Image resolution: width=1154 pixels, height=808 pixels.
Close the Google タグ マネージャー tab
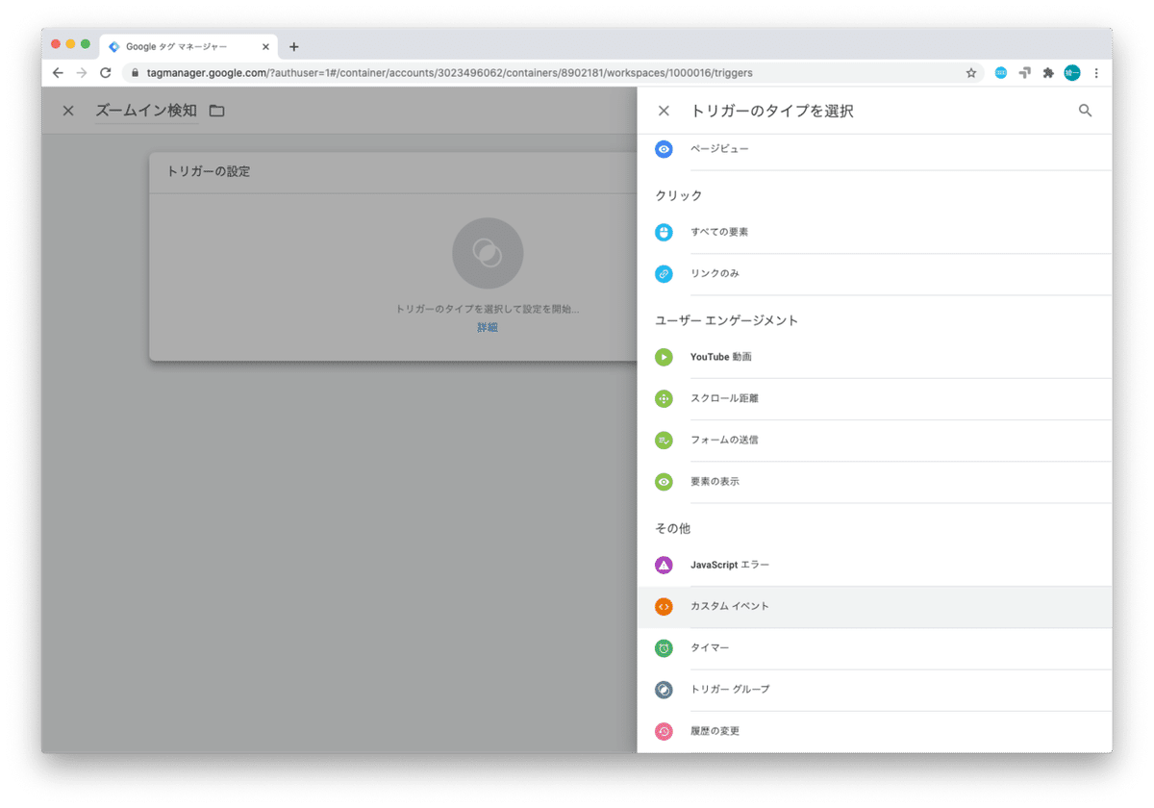[x=266, y=46]
